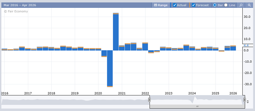Image resolution: width=255 pixels, height=111 pixels.
Task: Click the -10.0 y-axis label
Action: point(248,62)
